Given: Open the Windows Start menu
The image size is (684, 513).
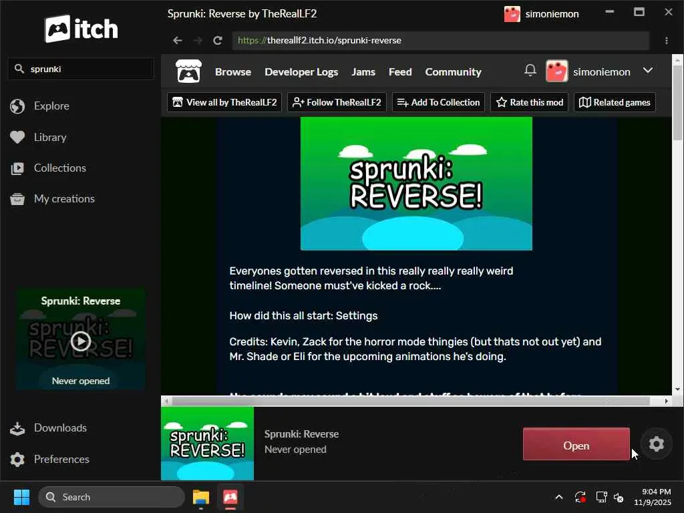Looking at the screenshot, I should click(21, 497).
